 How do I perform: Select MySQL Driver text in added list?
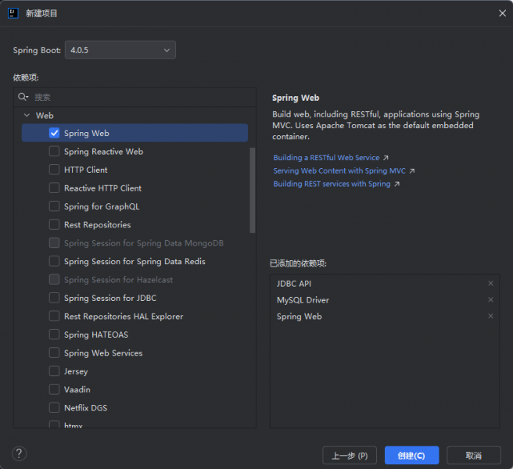pos(303,300)
